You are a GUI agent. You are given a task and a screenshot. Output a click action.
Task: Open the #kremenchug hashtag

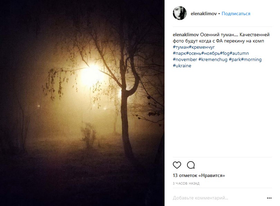click(213, 59)
